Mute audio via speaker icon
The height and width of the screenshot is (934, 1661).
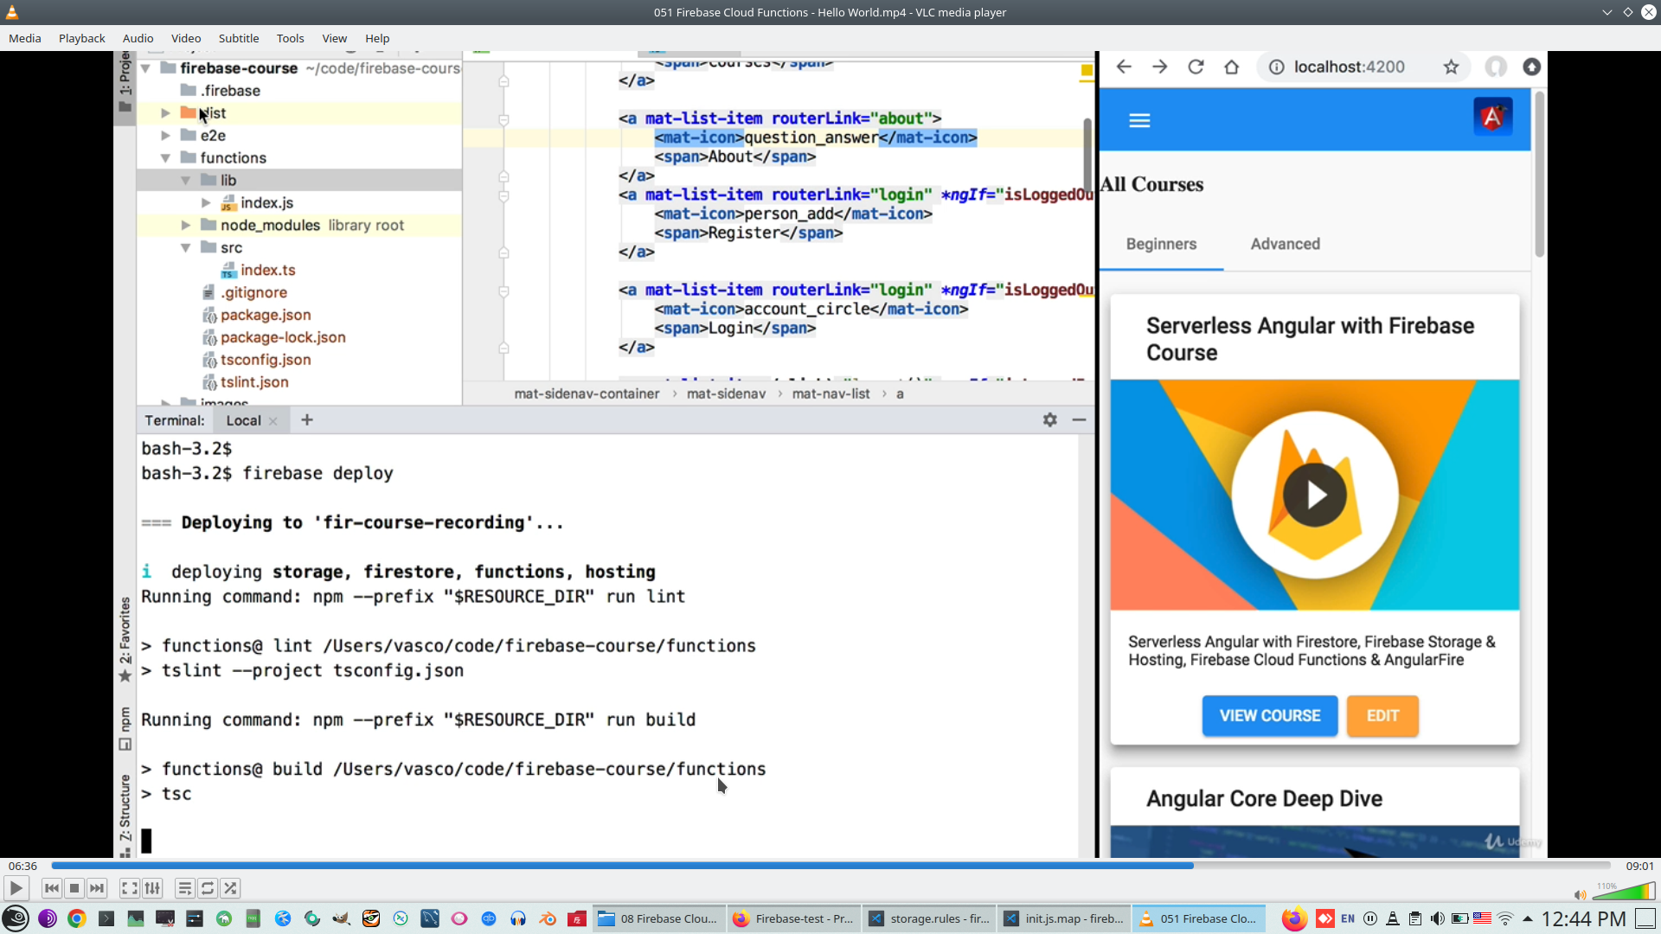pyautogui.click(x=1580, y=895)
